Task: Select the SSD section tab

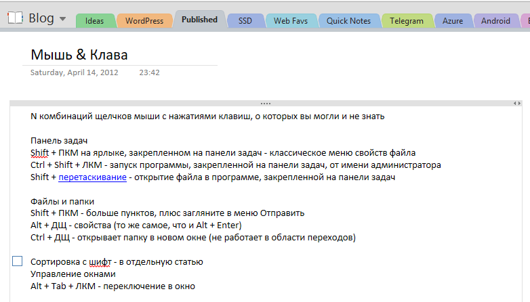Action: pos(245,21)
